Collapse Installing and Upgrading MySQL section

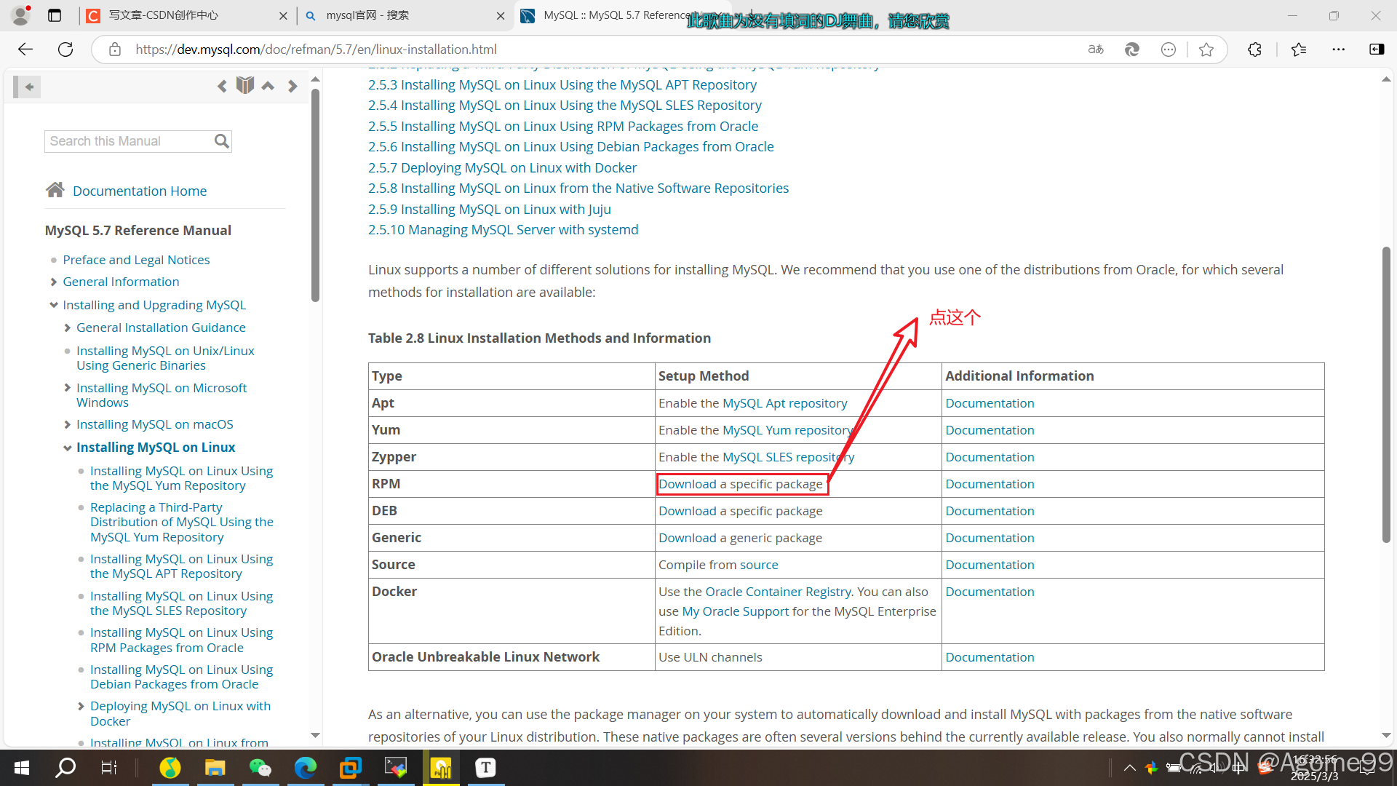point(54,305)
